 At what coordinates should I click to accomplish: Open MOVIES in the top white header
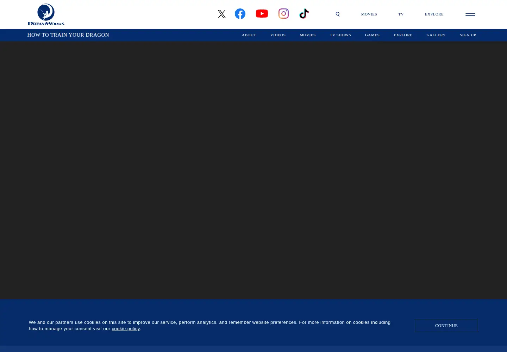(369, 14)
